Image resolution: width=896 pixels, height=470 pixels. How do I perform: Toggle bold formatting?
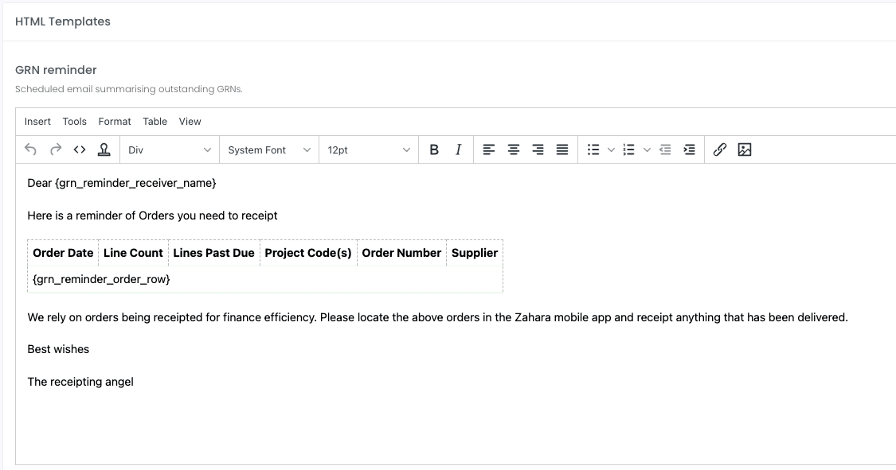[434, 150]
